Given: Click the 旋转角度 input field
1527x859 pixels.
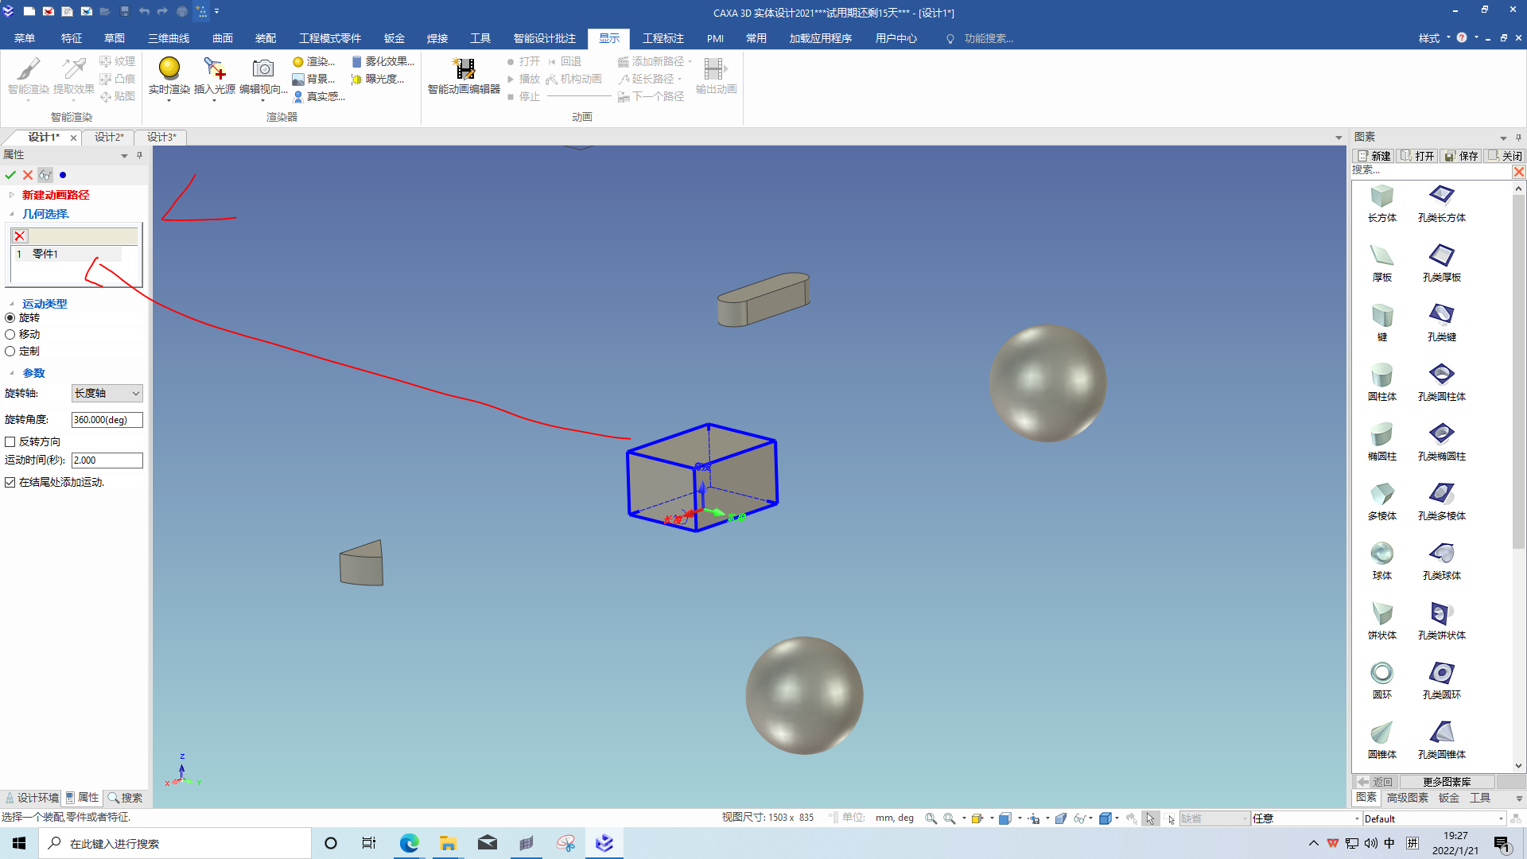Looking at the screenshot, I should click(107, 419).
